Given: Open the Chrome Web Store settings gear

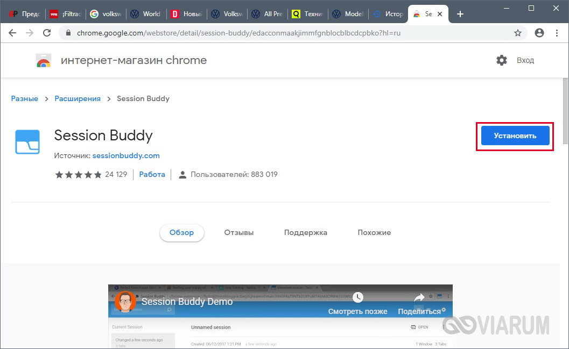Looking at the screenshot, I should pos(501,60).
